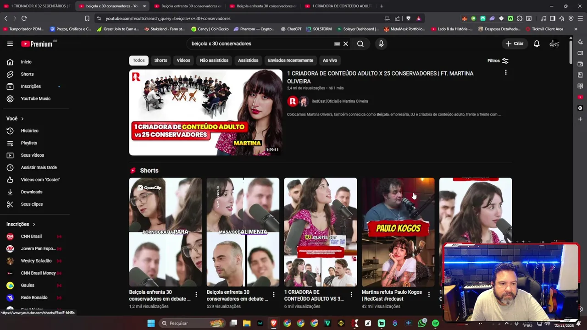The height and width of the screenshot is (330, 587).
Task: Start voice search with the microphone icon
Action: pyautogui.click(x=381, y=44)
